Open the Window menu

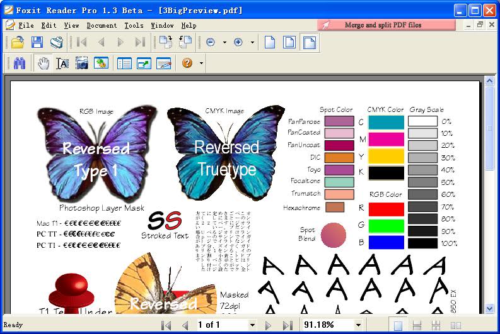[162, 25]
